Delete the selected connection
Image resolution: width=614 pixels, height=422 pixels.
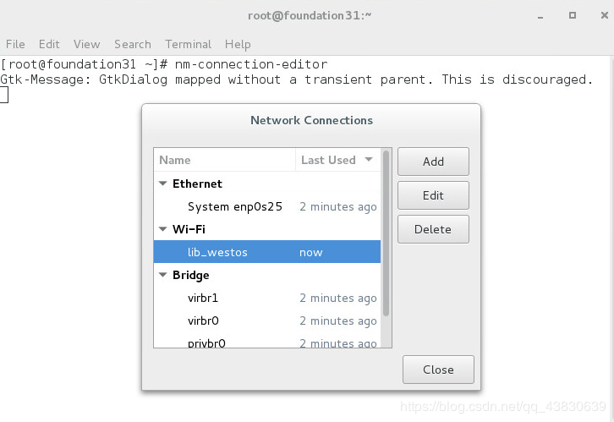coord(433,229)
